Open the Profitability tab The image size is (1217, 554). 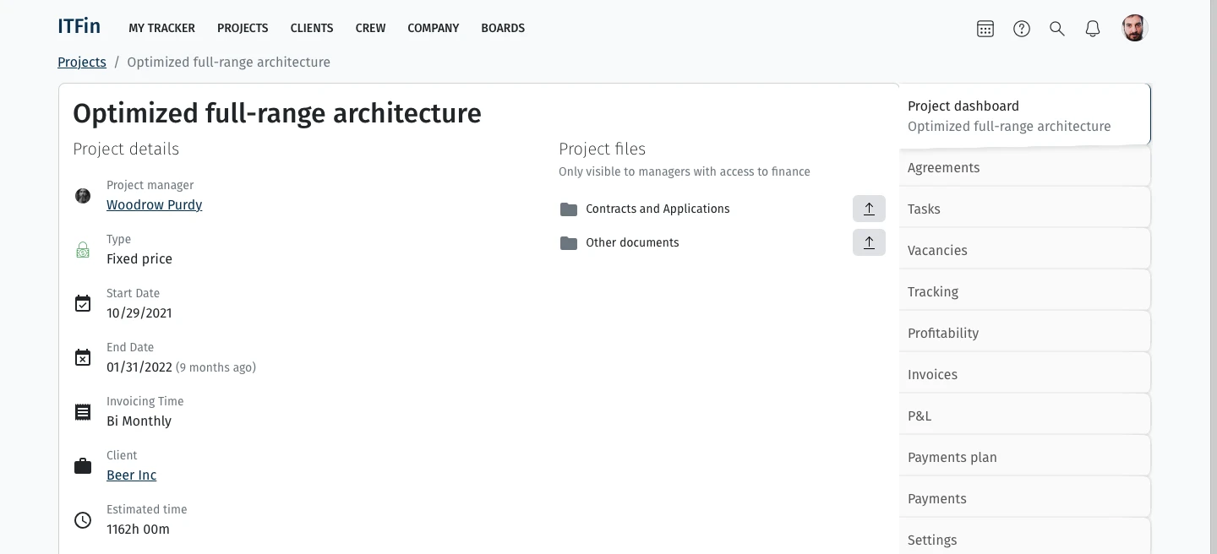point(943,333)
